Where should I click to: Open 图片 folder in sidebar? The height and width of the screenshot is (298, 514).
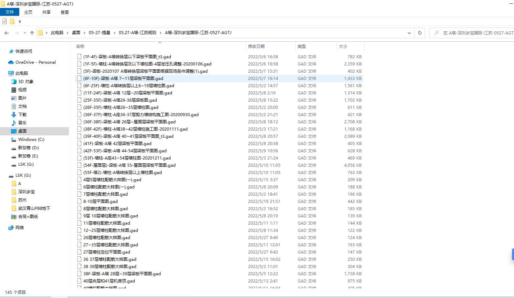point(22,98)
